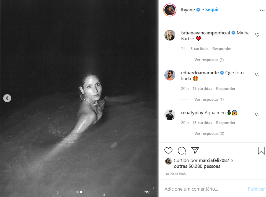Image resolution: width=266 pixels, height=197 pixels.
Task: Go to previous photo using left arrow
Action: (7, 98)
